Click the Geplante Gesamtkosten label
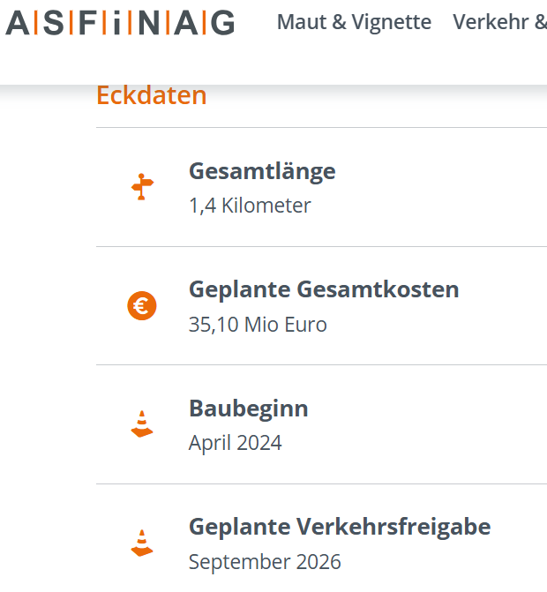547x592 pixels. point(324,290)
